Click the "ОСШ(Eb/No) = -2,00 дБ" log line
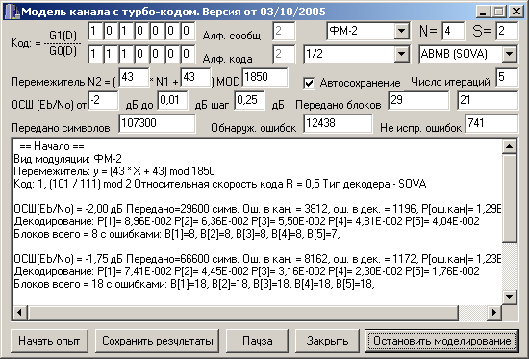529x359 pixels. tap(258, 209)
